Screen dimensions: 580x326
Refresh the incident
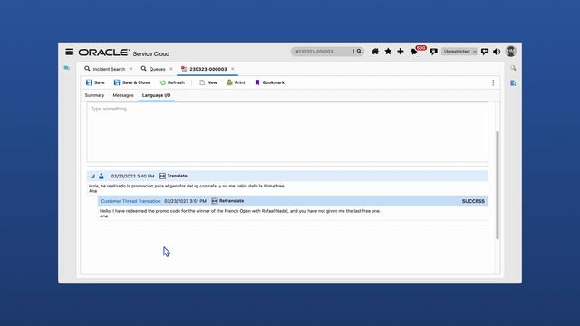(172, 82)
